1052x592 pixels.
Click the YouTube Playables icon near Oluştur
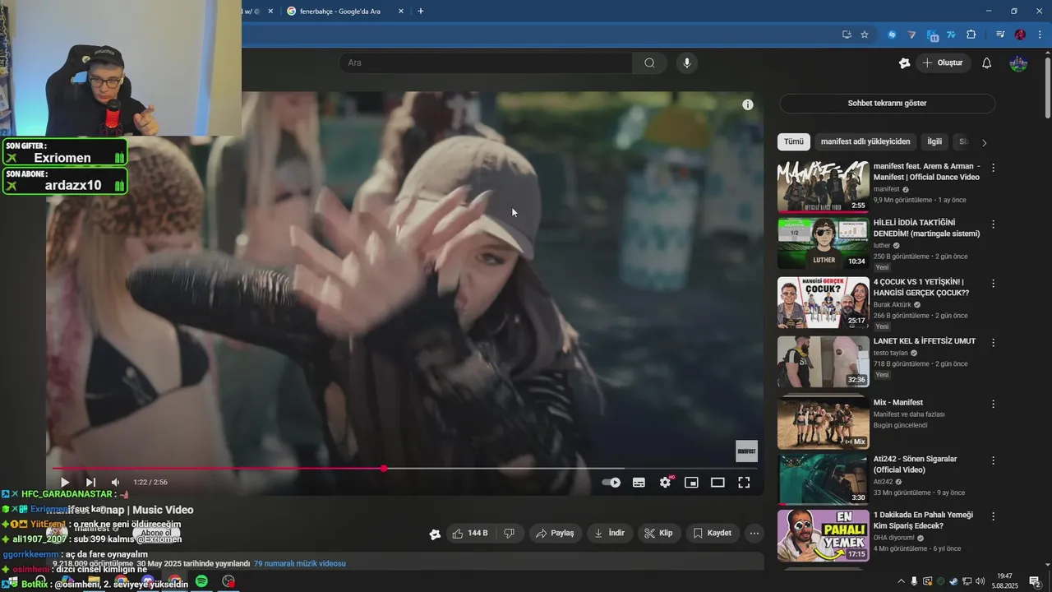pos(905,63)
